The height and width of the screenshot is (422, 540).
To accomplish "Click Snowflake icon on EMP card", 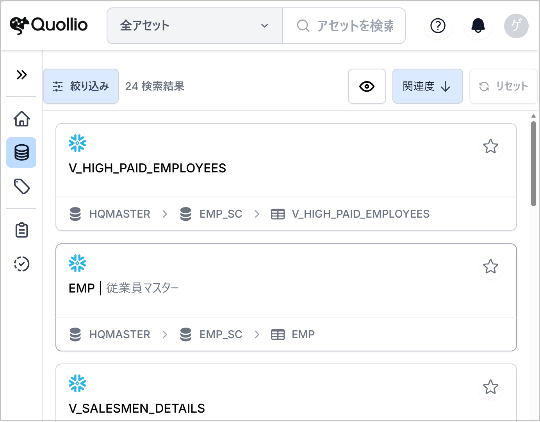I will pyautogui.click(x=77, y=263).
